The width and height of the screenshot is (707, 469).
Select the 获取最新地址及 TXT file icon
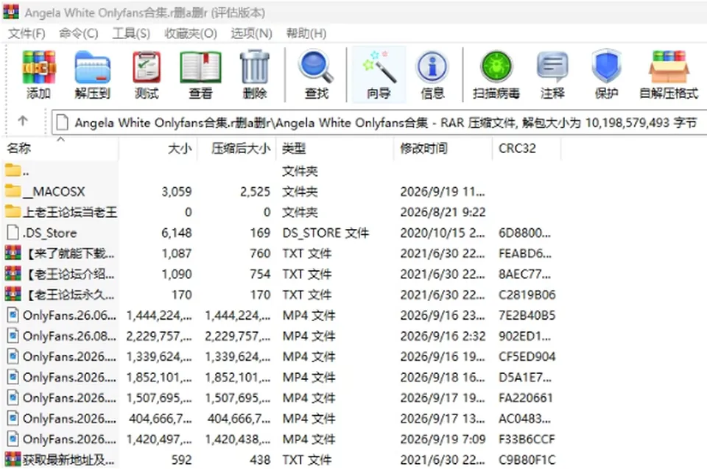click(x=13, y=459)
